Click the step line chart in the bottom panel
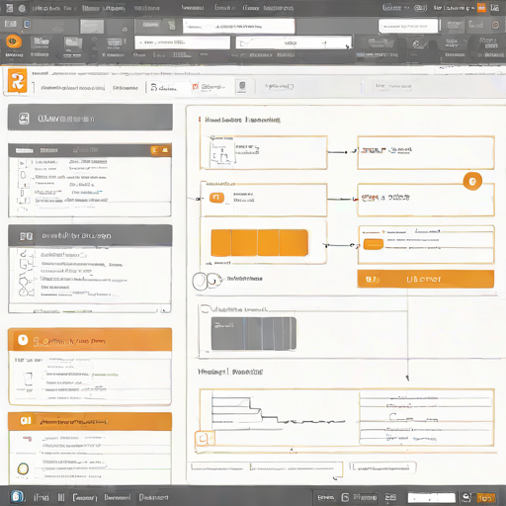 [x=279, y=410]
